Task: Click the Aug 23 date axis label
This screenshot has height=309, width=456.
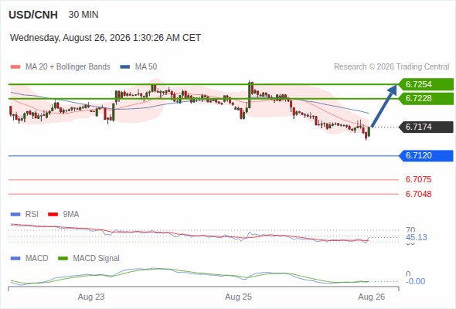Action: [91, 297]
